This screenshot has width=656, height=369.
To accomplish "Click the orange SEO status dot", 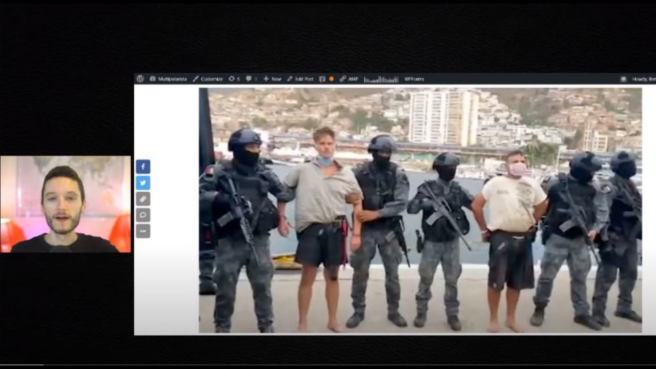I will click(x=331, y=79).
